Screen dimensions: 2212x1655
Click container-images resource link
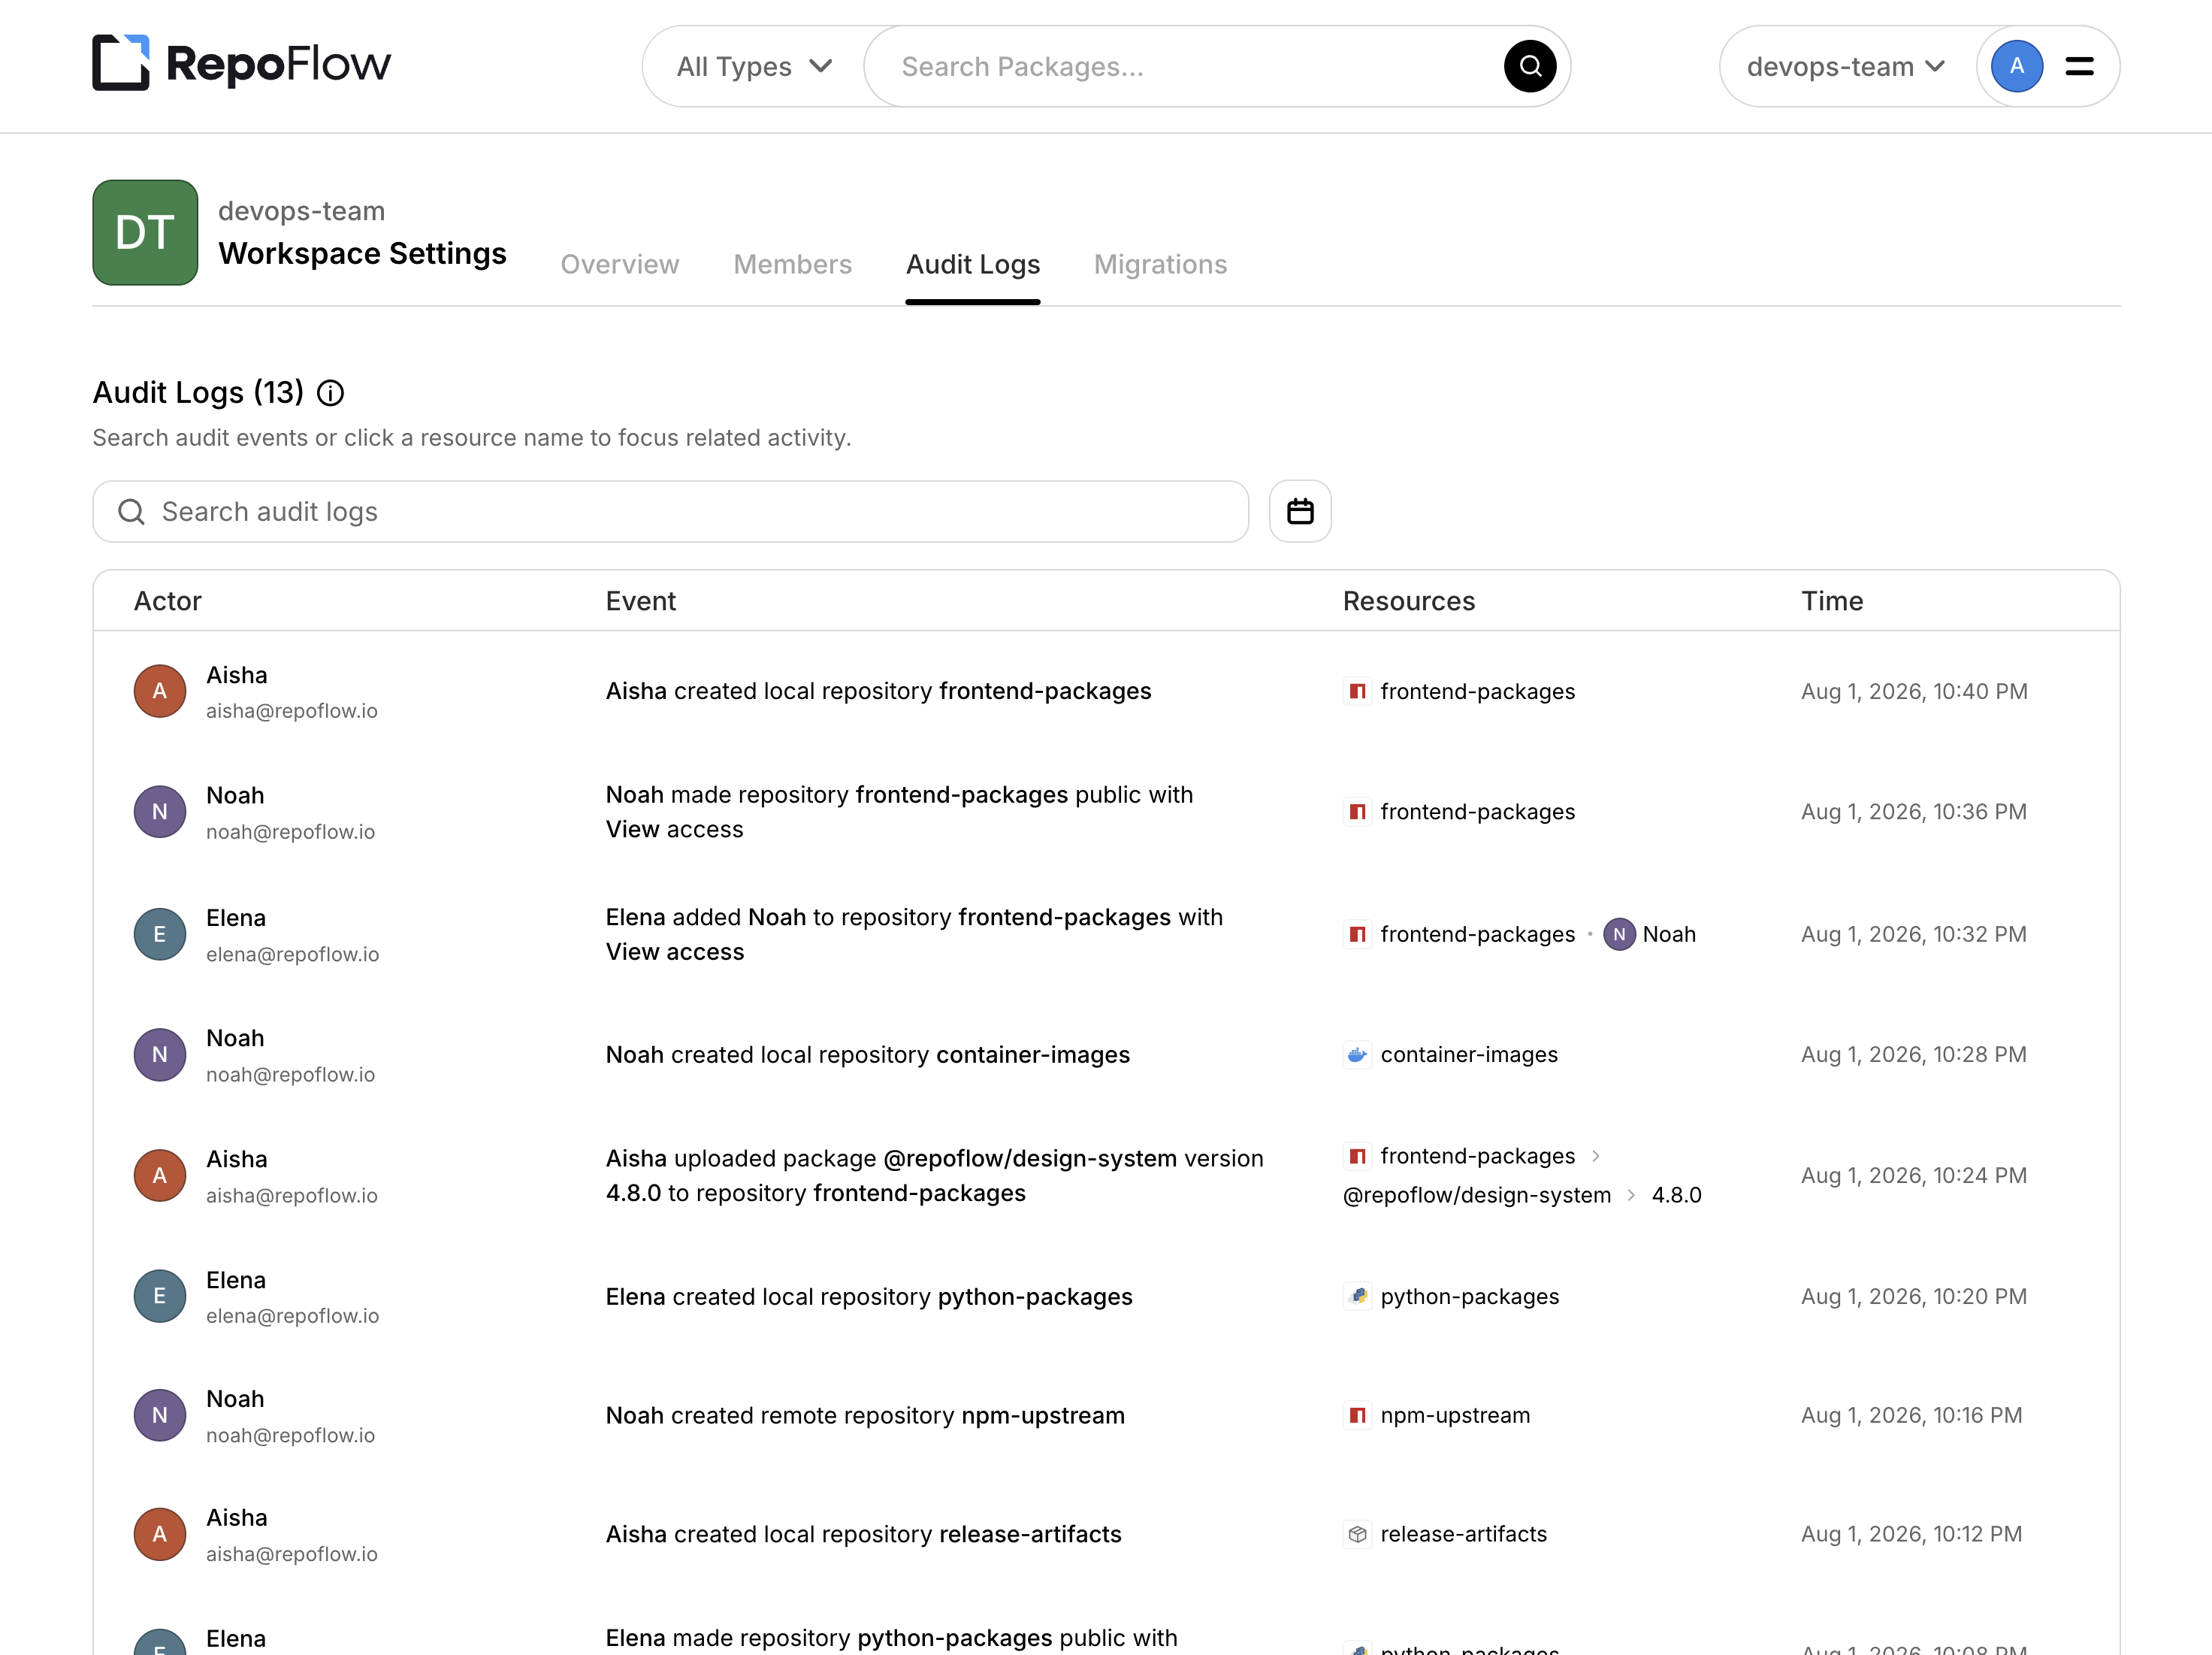point(1468,1054)
